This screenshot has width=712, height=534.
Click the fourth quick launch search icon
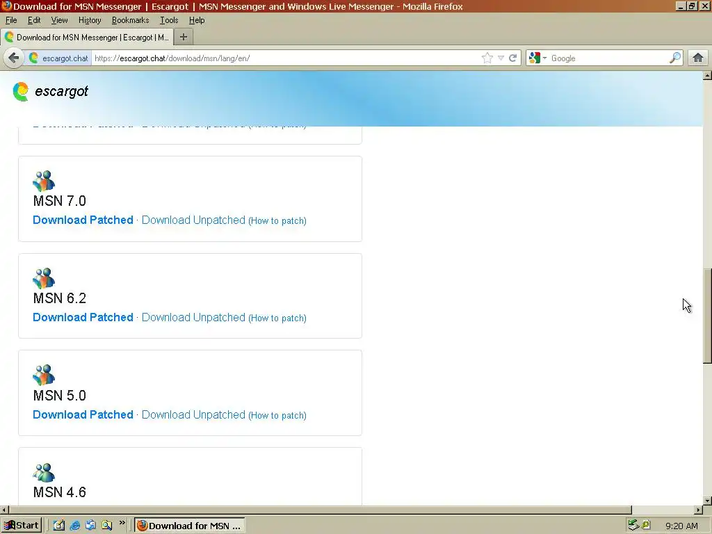tap(106, 526)
